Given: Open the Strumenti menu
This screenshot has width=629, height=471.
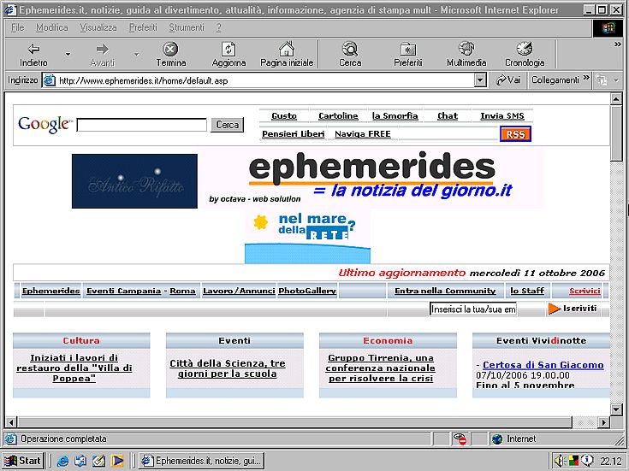Looking at the screenshot, I should tap(187, 27).
